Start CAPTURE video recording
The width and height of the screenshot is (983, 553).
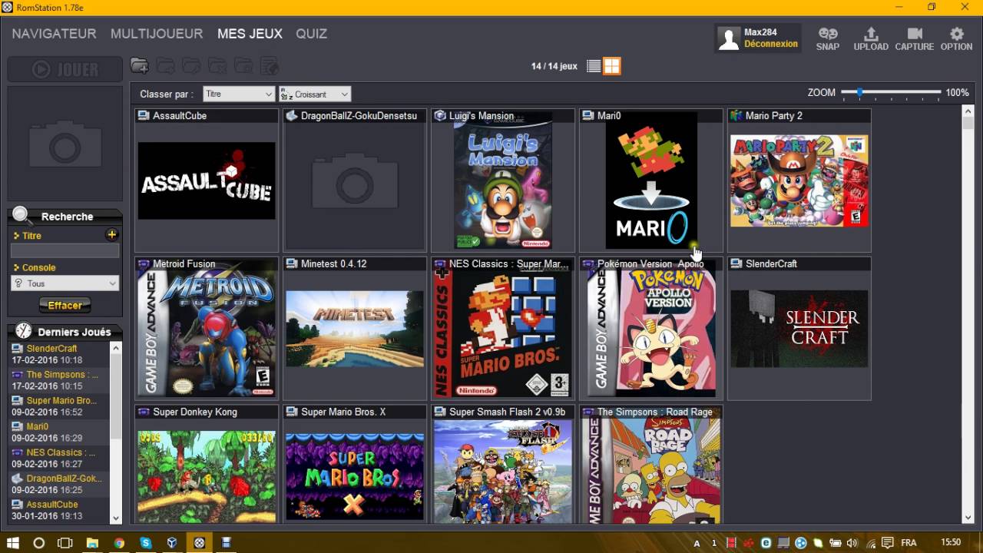914,38
